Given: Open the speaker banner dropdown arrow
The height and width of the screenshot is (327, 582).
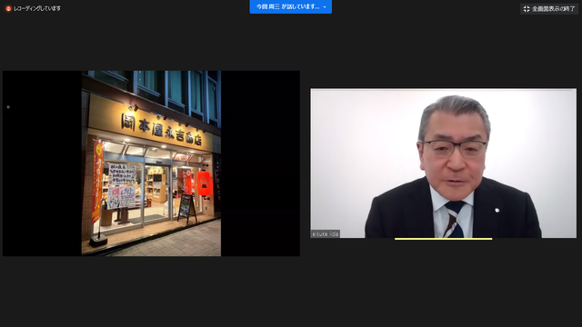Looking at the screenshot, I should 325,6.
